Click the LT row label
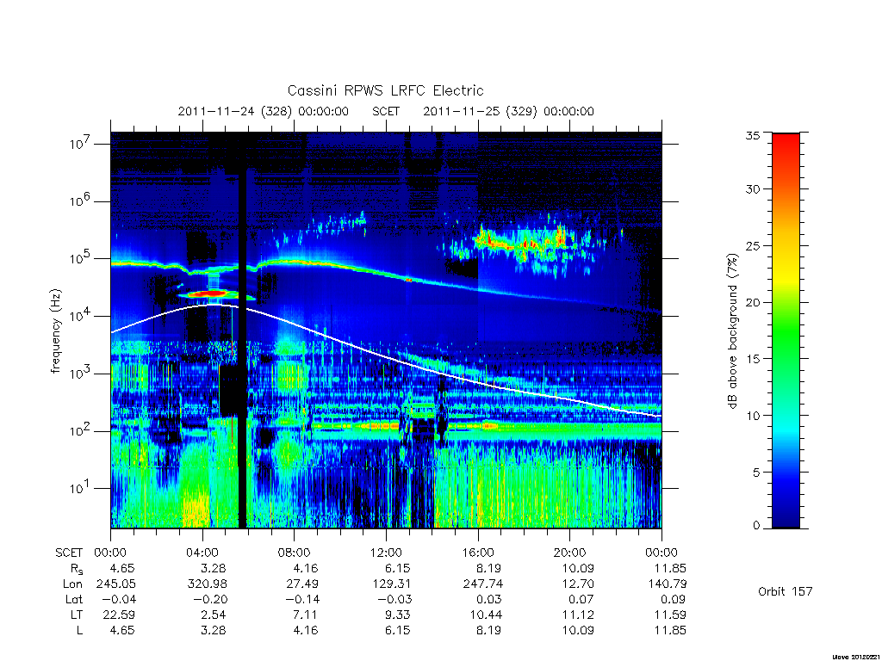The image size is (882, 661). coord(77,615)
